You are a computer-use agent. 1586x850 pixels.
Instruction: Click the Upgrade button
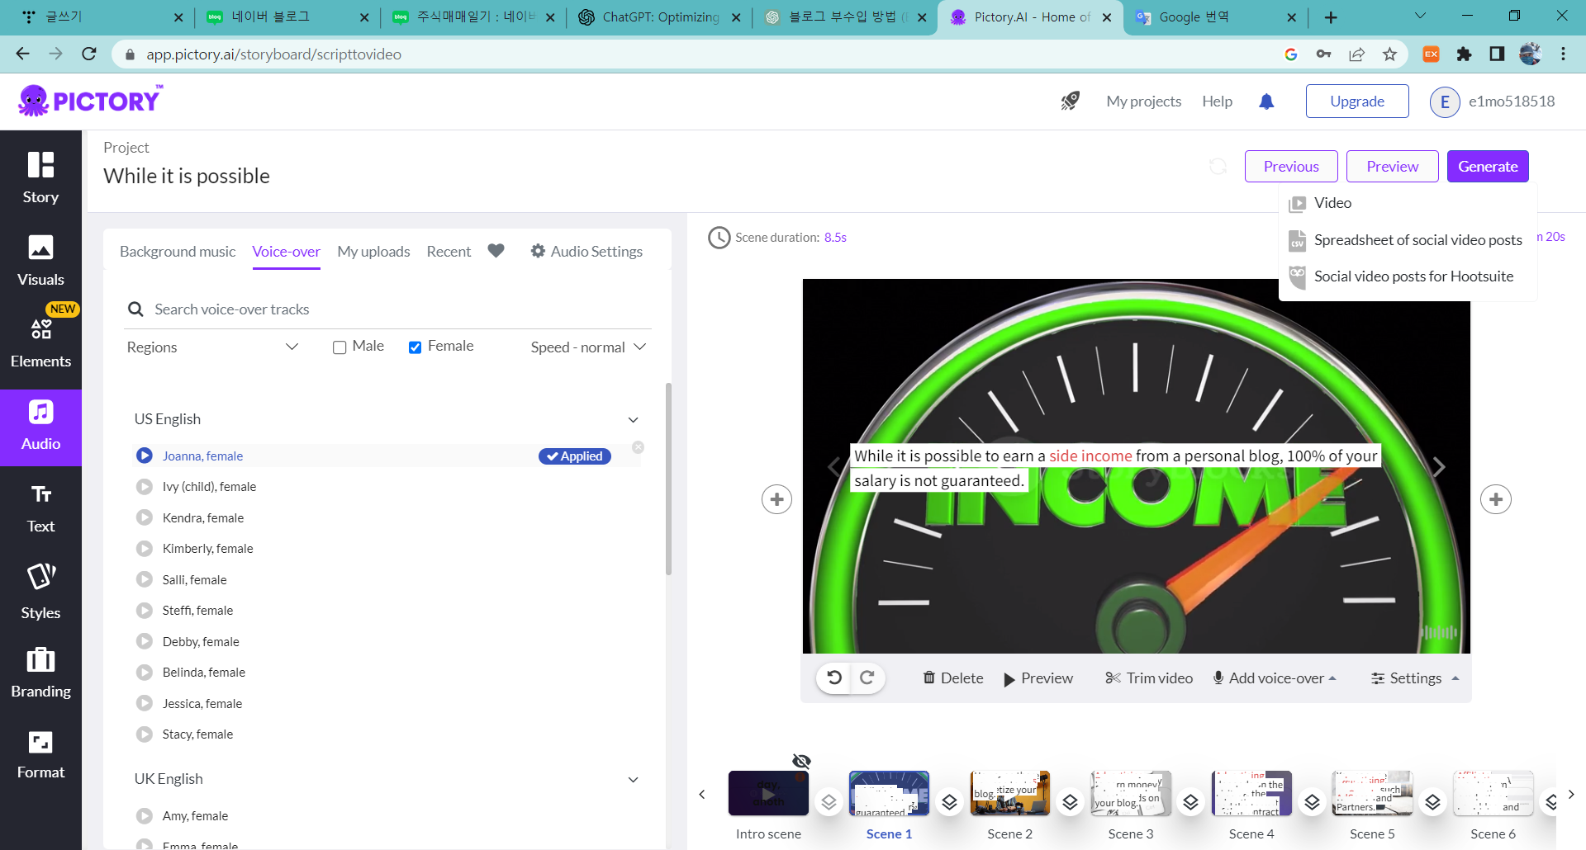[1357, 101]
